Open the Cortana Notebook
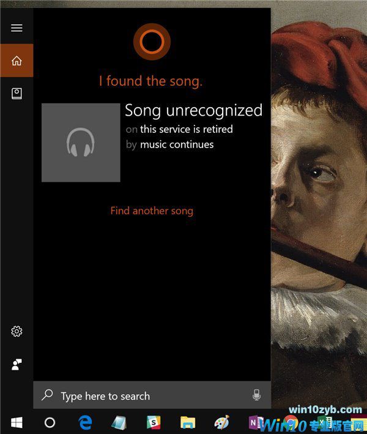This screenshot has width=367, height=434. [17, 94]
